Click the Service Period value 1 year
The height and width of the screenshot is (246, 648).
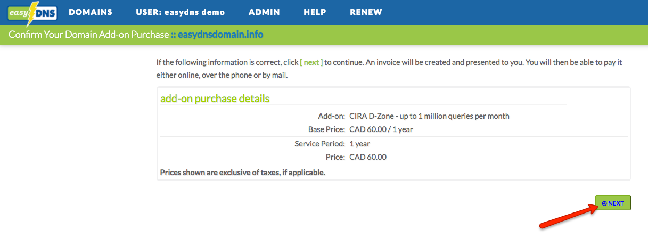pos(359,144)
